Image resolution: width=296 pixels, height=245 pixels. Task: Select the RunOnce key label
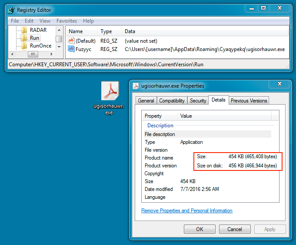click(40, 46)
